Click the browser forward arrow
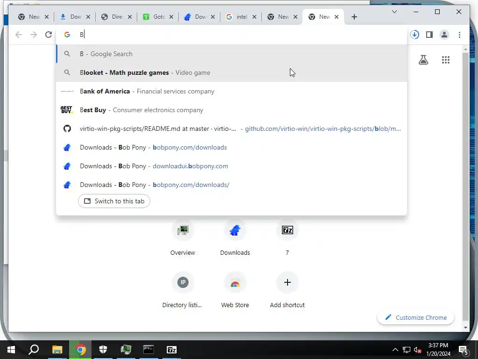Screen dimensions: 478x359 tap(34, 35)
